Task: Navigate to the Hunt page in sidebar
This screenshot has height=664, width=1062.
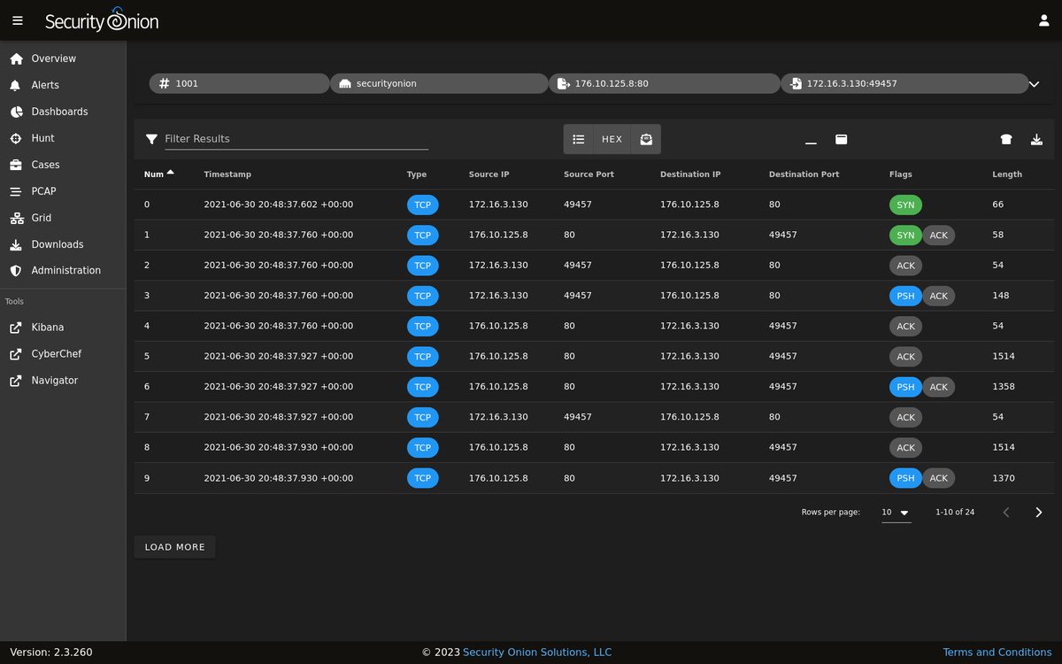Action: point(42,138)
